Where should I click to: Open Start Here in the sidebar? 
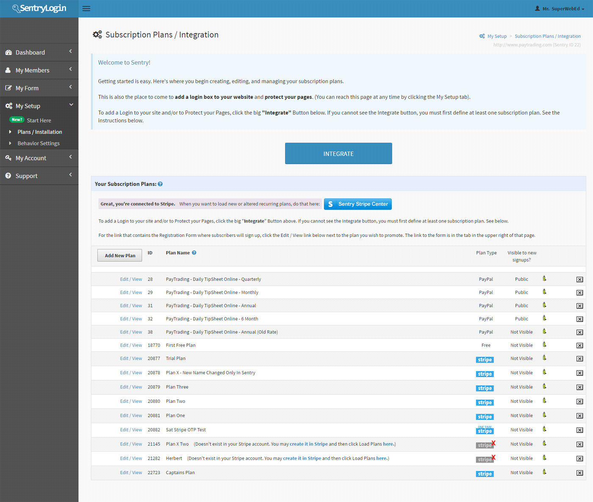point(39,121)
